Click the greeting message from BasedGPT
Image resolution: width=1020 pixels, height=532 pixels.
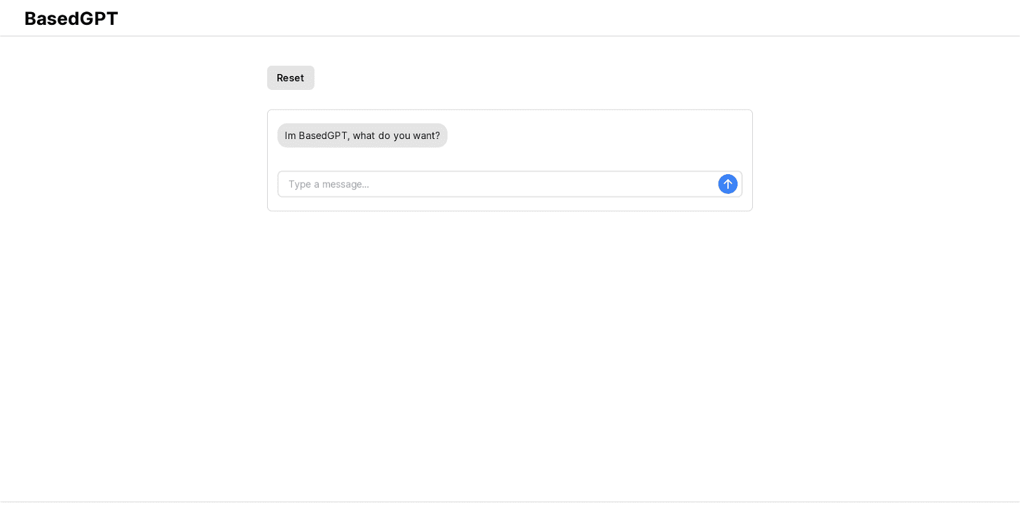[x=362, y=136]
